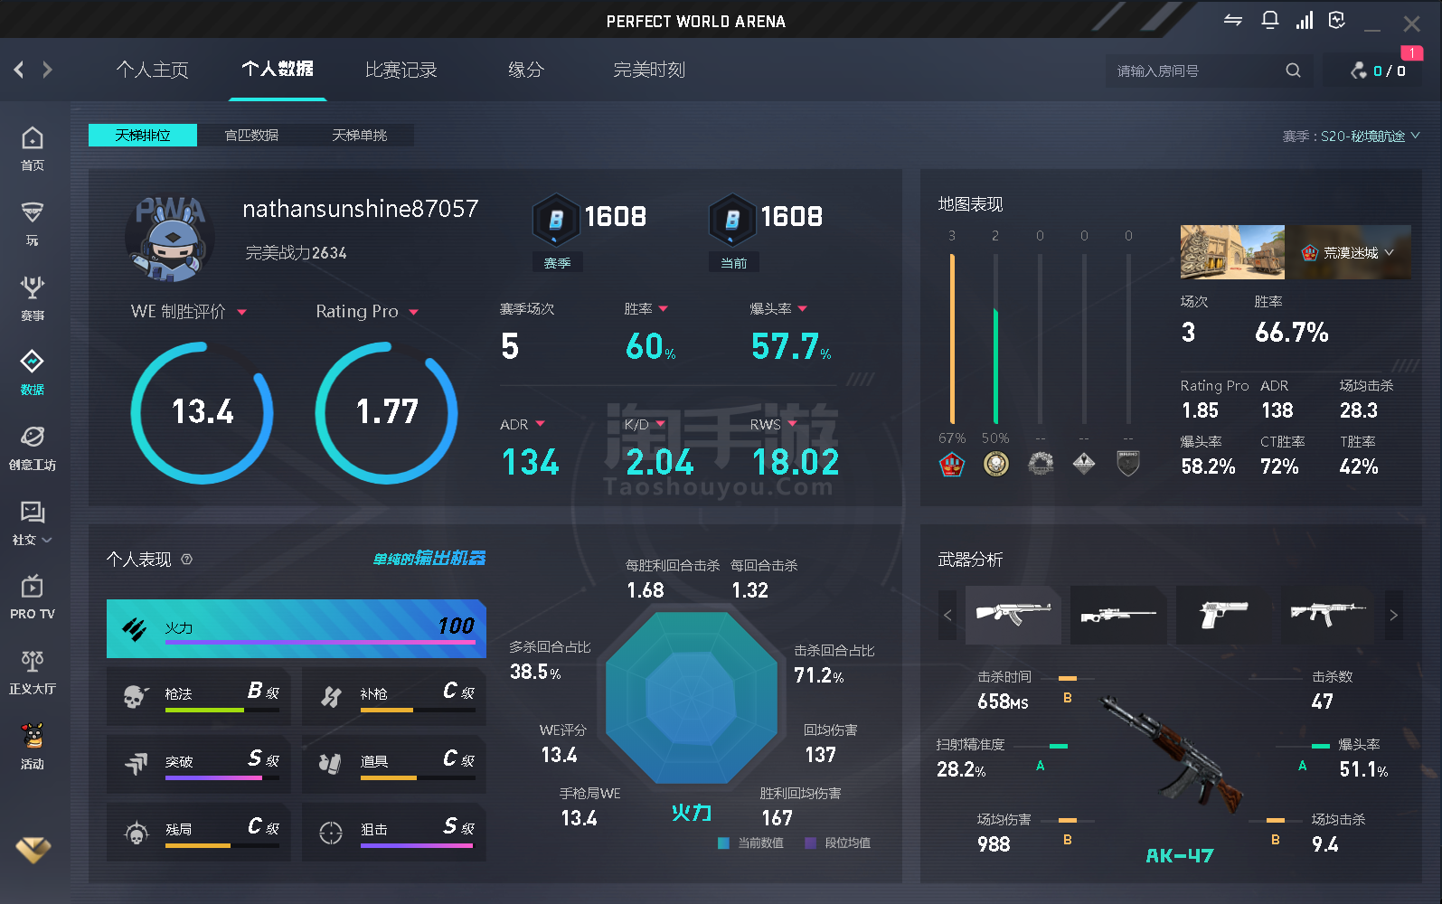This screenshot has width=1442, height=904.
Task: Select the AWP sniper rifle thumbnail
Action: (x=1117, y=615)
